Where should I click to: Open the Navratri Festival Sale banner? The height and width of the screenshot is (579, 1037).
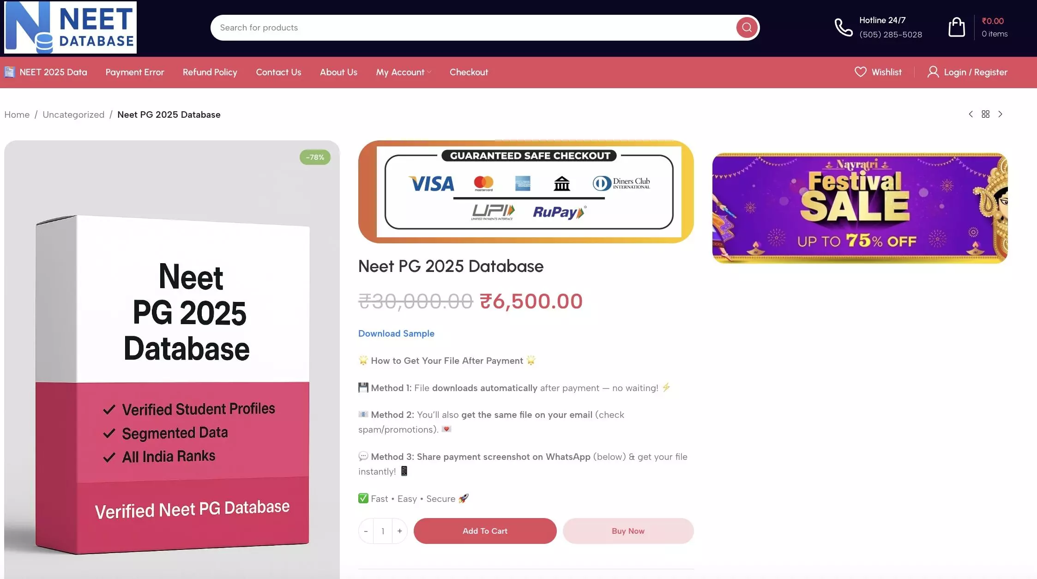pyautogui.click(x=860, y=208)
